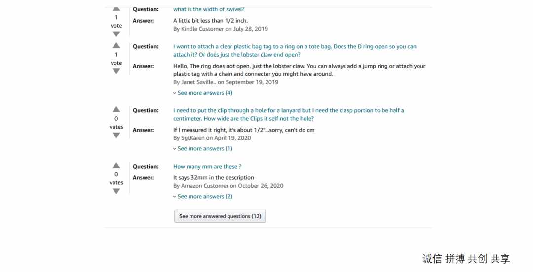Click the Amazon Customer October 26 byline
The width and height of the screenshot is (533, 272).
[228, 186]
